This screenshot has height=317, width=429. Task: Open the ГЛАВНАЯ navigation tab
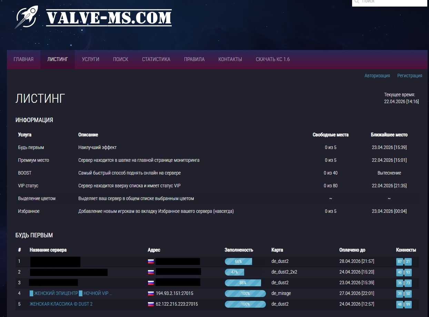pyautogui.click(x=23, y=59)
